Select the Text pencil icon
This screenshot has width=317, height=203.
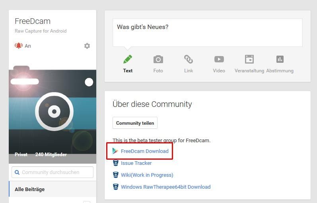128,59
